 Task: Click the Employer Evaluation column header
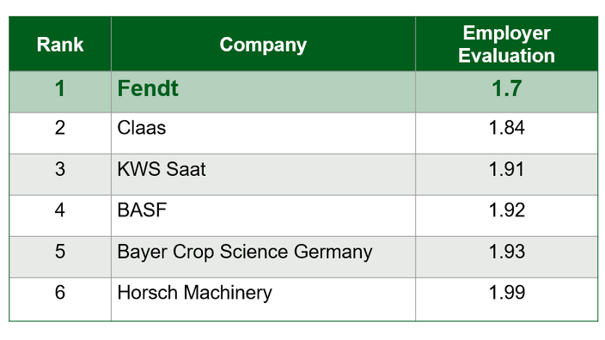[x=507, y=44]
